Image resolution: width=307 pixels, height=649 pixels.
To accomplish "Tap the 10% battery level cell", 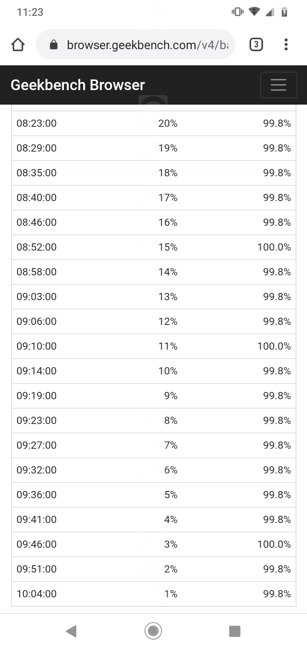I will (x=168, y=371).
